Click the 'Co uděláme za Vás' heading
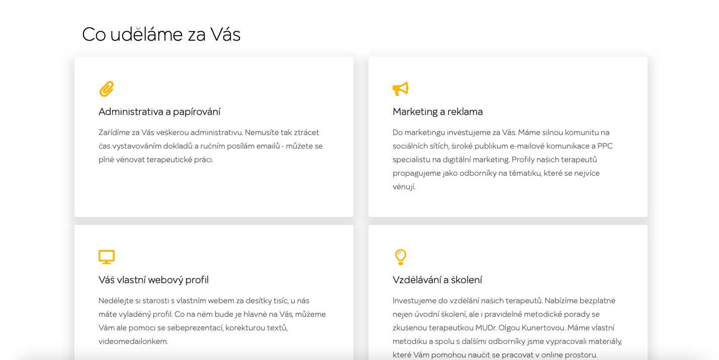The width and height of the screenshot is (719, 360). pyautogui.click(x=161, y=34)
